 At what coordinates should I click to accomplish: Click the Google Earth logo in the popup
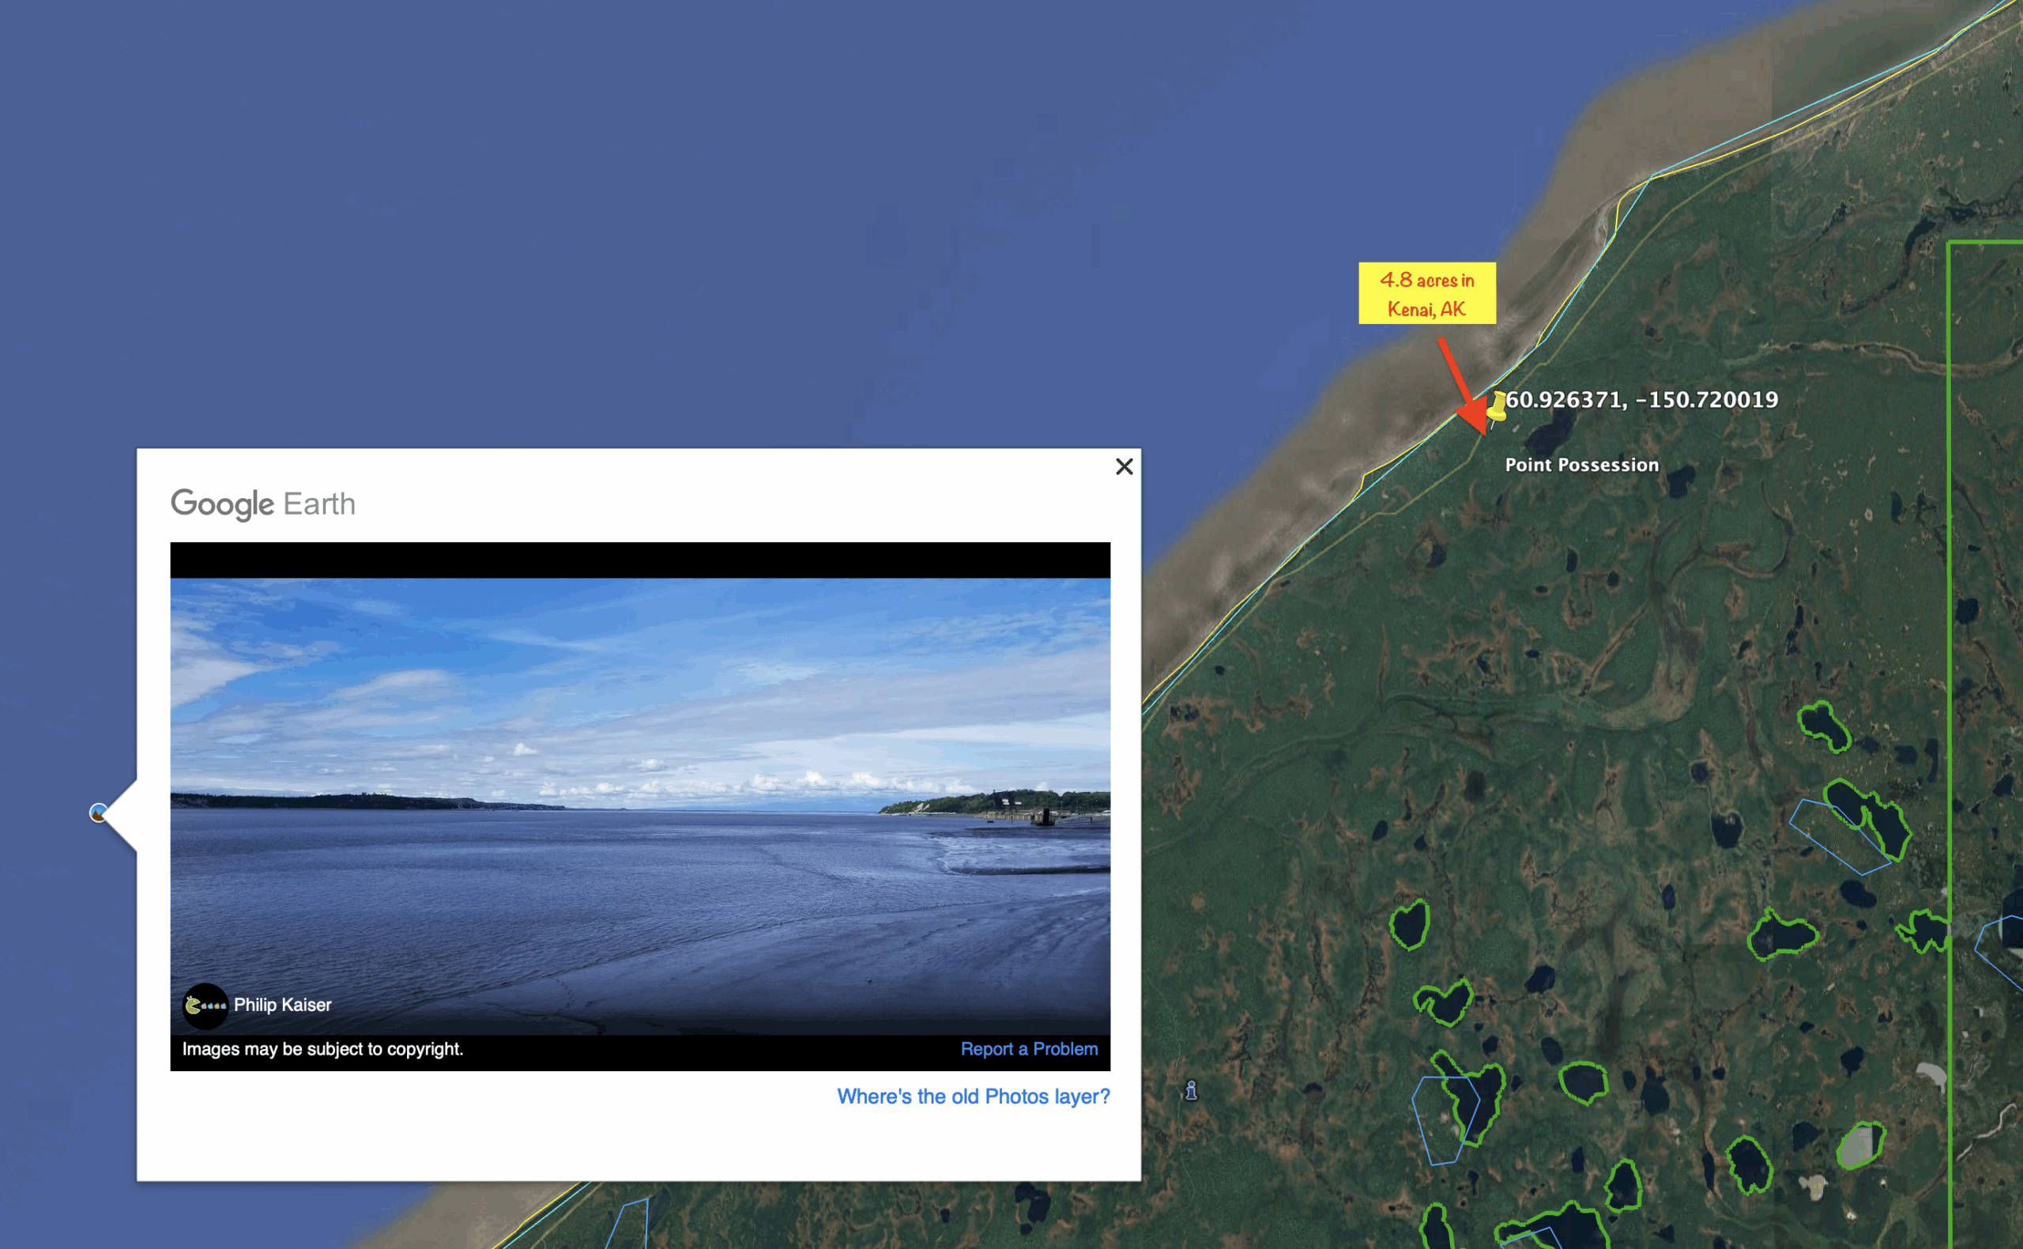tap(262, 503)
